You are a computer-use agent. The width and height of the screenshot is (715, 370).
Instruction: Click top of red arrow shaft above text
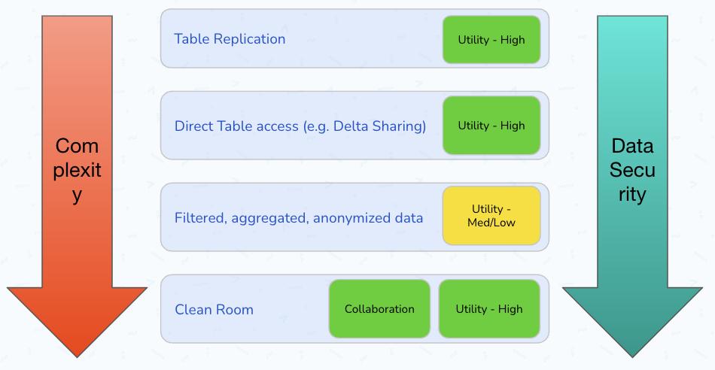click(x=77, y=60)
